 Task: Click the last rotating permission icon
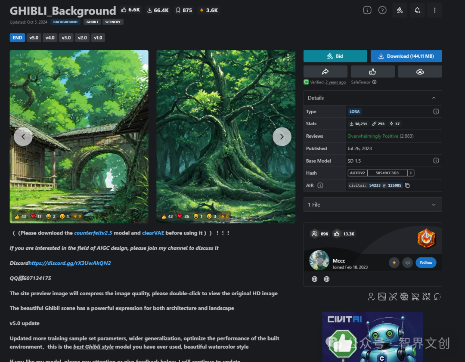pos(437,297)
